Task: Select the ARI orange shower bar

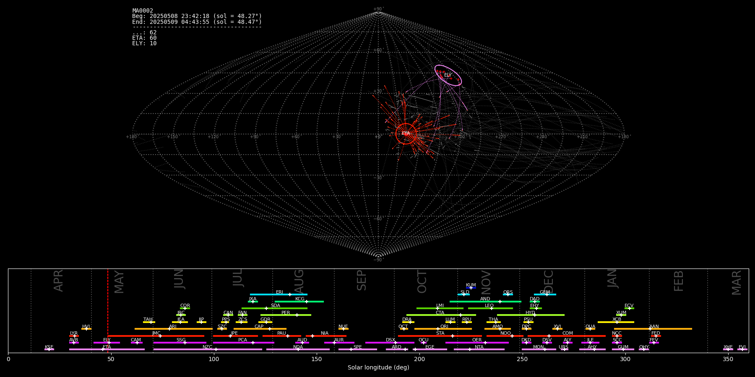Action: 173,329
